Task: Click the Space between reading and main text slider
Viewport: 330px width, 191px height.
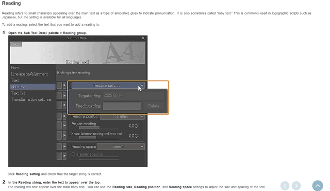Action: pyautogui.click(x=99, y=138)
